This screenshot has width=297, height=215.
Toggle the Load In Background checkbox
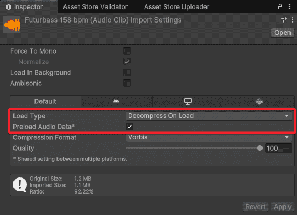[x=127, y=72]
